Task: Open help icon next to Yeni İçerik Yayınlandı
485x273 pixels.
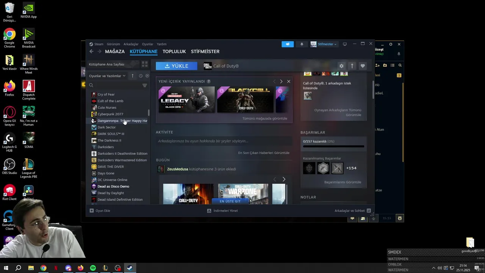Action: click(x=209, y=82)
